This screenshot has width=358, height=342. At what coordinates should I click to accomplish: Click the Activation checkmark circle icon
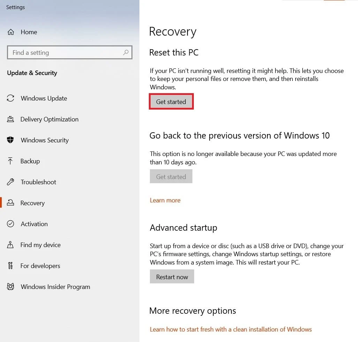pos(10,224)
